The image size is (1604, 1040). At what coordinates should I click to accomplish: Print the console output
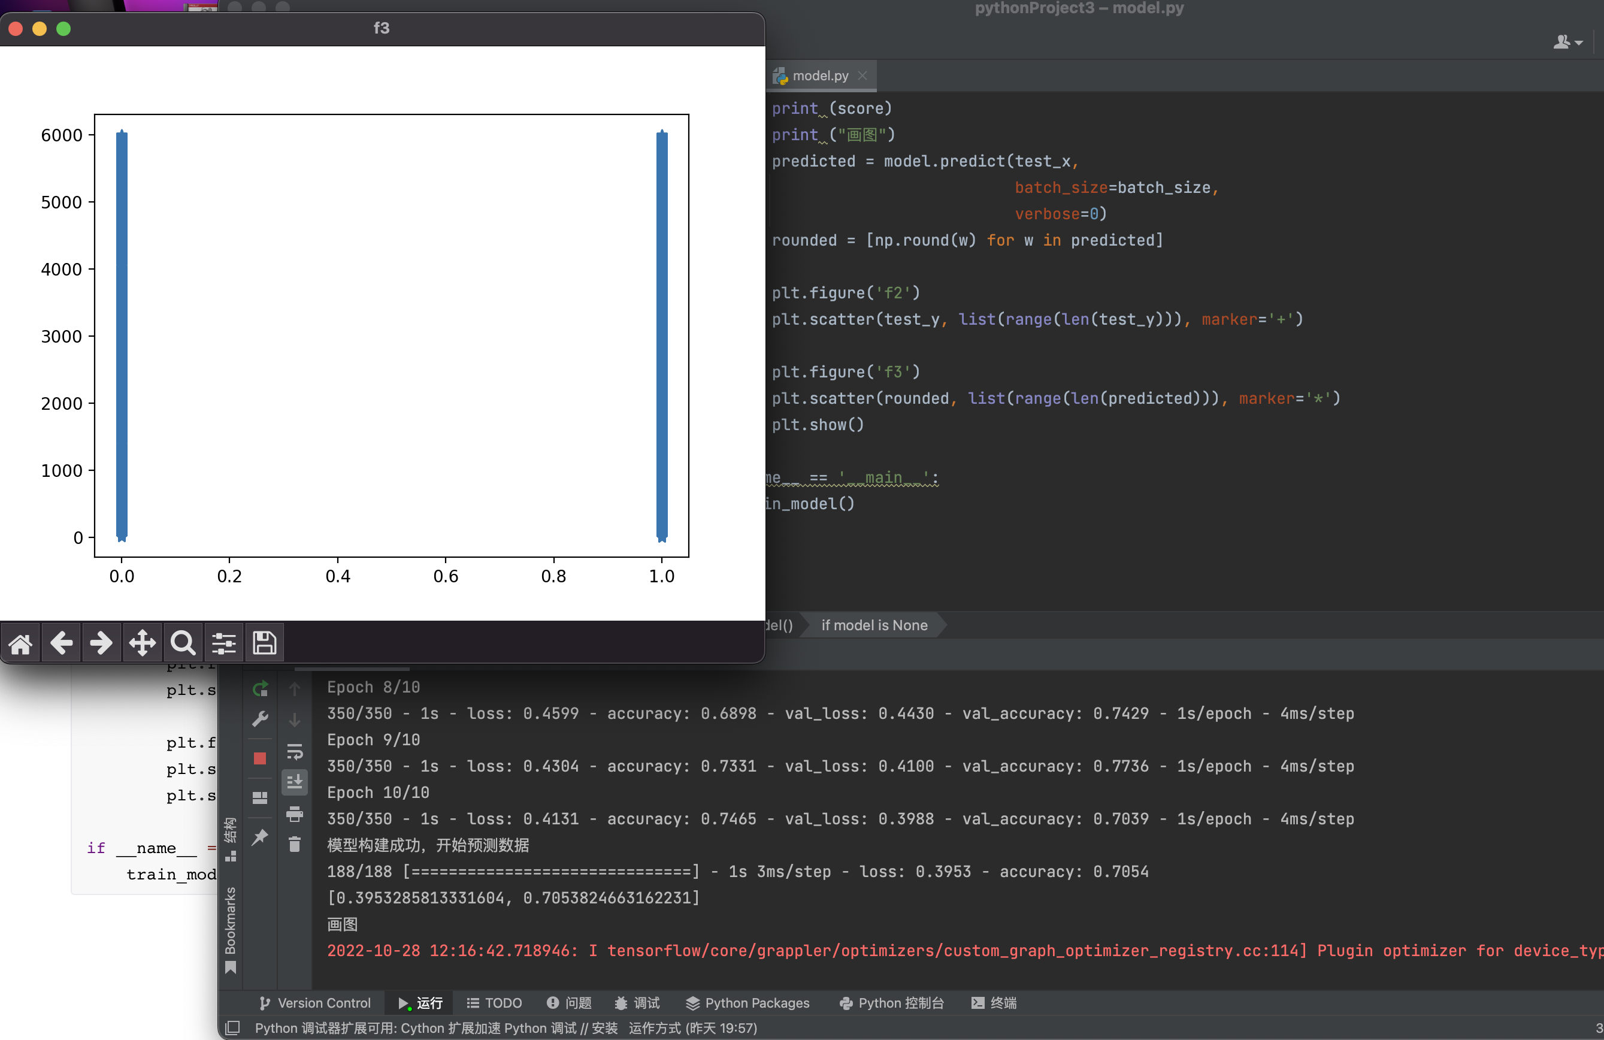(295, 814)
